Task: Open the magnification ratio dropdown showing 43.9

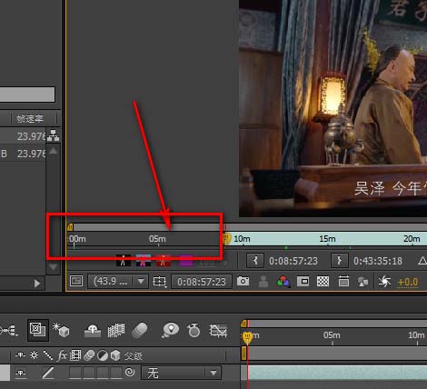Action: 117,282
